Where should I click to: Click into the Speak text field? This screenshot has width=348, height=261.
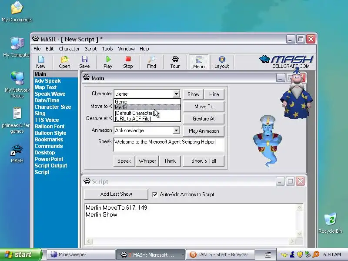(x=169, y=145)
